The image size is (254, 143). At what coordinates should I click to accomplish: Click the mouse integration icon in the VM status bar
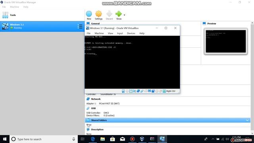click(160, 91)
